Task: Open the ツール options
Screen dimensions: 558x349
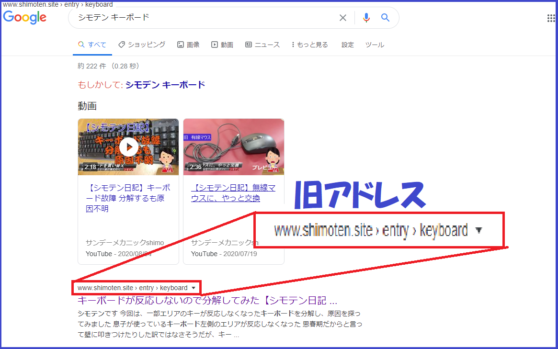Action: 375,45
